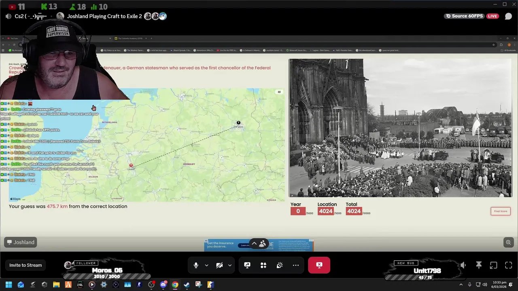Click the Moros_06 follower goal widget

[106, 270]
